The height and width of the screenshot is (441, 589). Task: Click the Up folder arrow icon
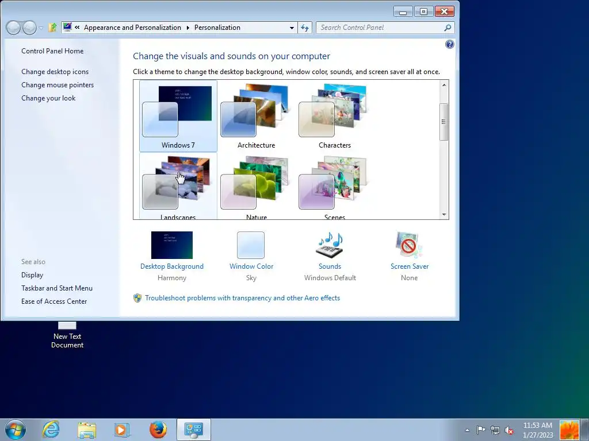[53, 28]
